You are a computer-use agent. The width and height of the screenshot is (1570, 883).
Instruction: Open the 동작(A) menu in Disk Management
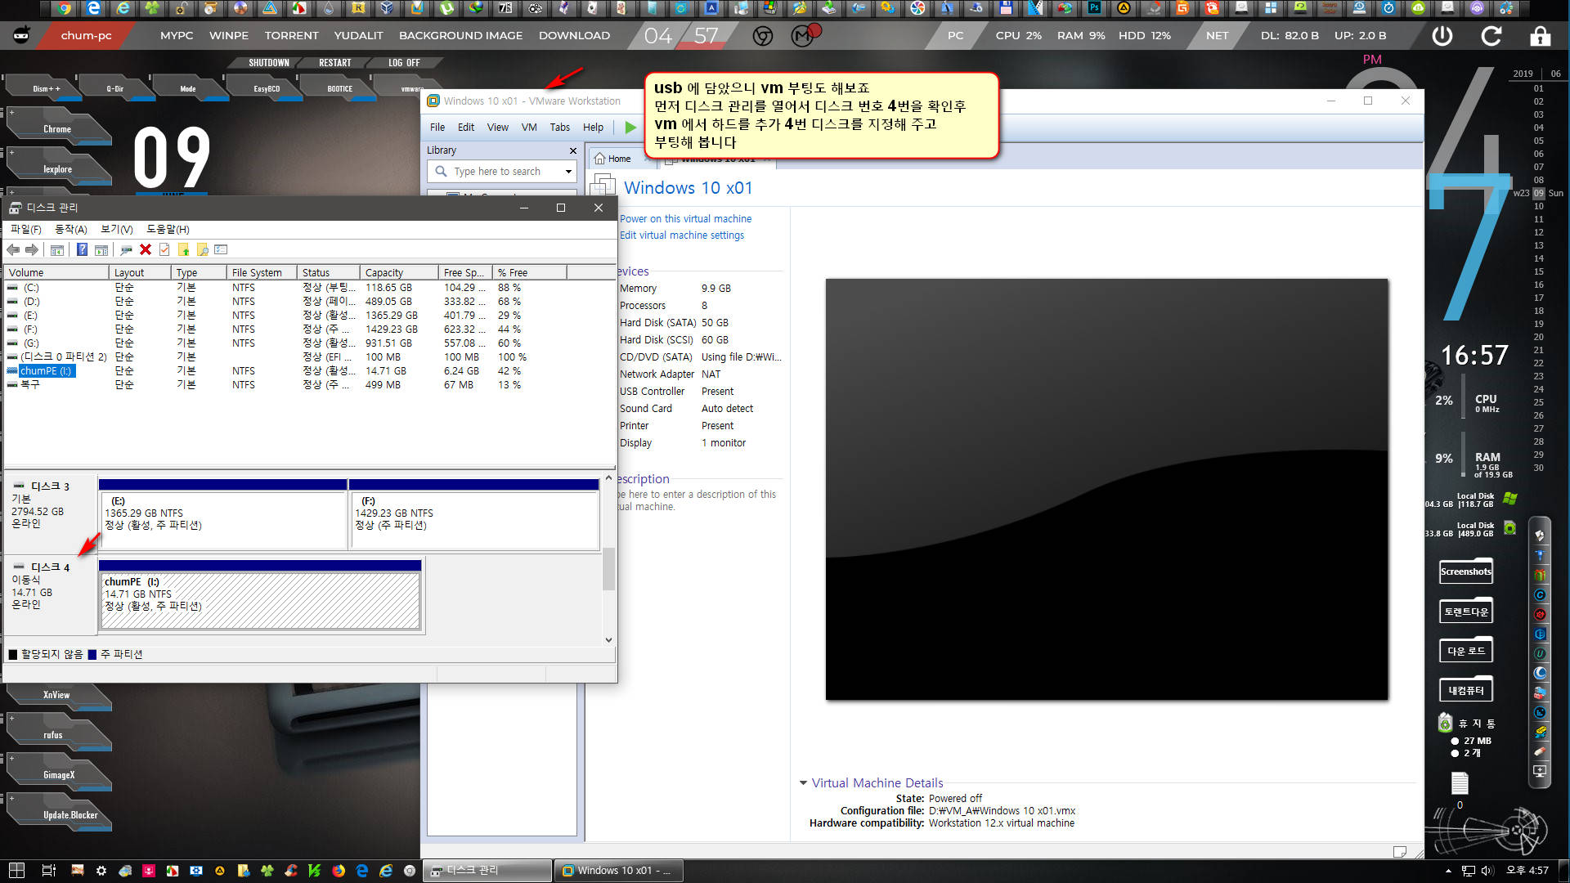coord(70,230)
